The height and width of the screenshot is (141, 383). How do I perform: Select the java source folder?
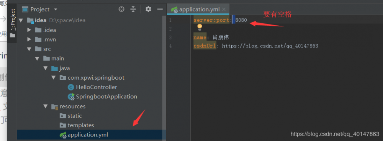[x=64, y=68]
